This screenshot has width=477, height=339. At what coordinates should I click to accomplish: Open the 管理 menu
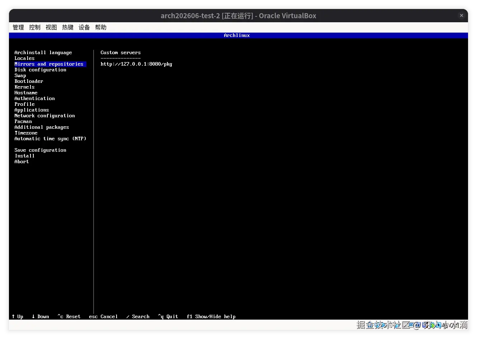click(x=18, y=27)
